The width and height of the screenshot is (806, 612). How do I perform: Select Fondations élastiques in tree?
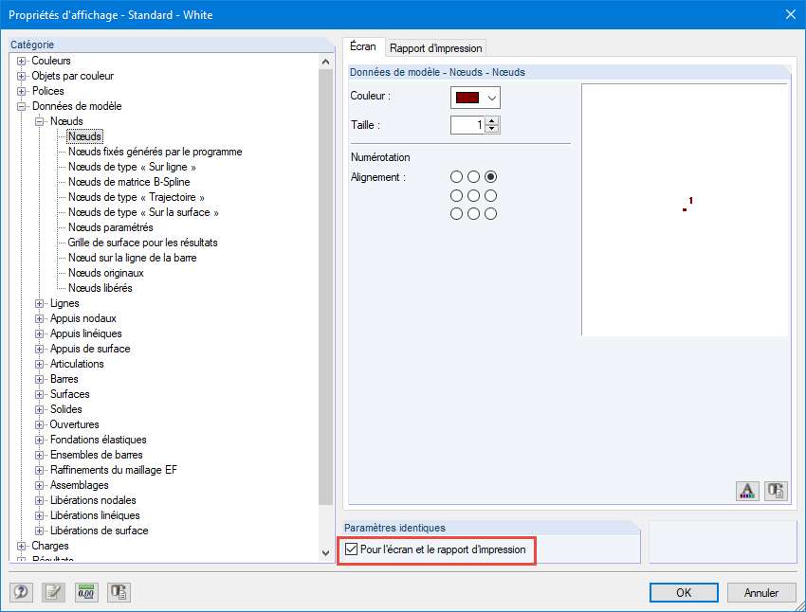(99, 440)
